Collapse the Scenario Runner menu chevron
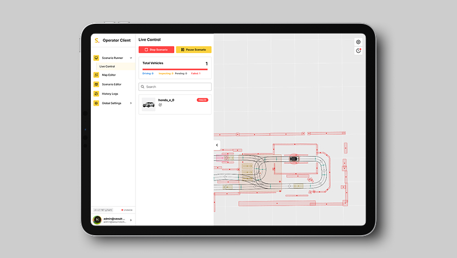Screen dimensions: 457x258 (x=131, y=58)
